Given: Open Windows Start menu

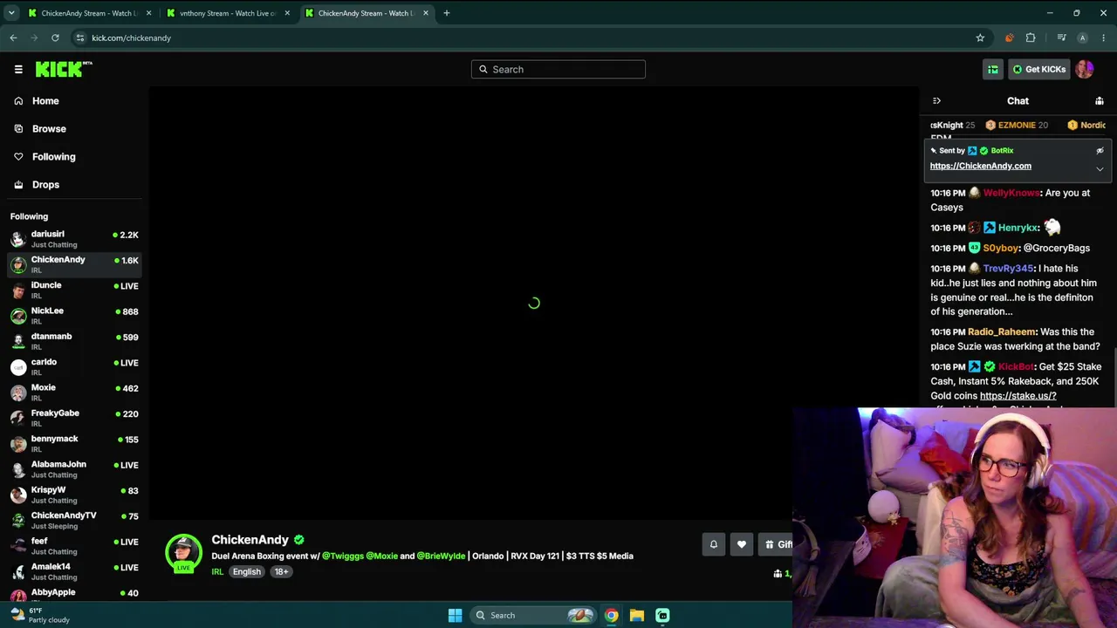Looking at the screenshot, I should 455,616.
